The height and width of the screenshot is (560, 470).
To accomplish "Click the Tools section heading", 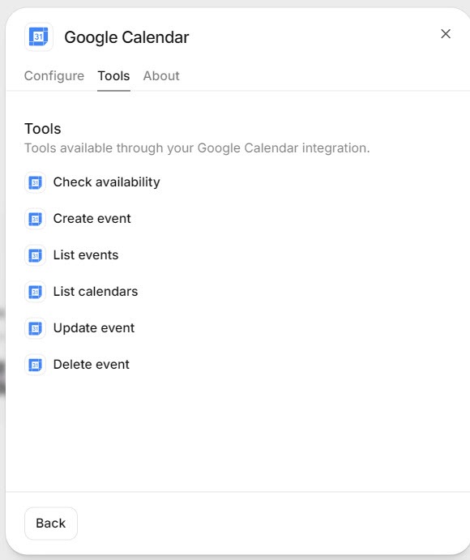I will coord(42,129).
